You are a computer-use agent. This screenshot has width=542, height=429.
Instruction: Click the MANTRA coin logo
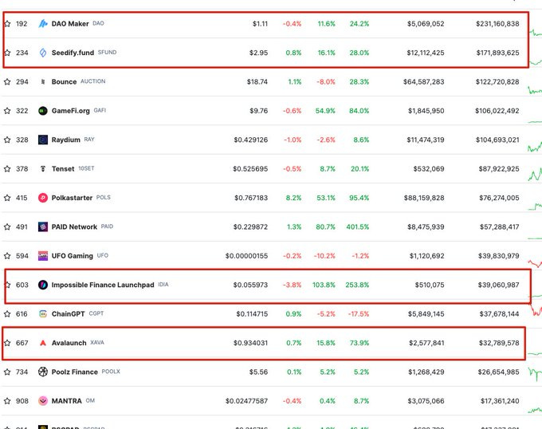pyautogui.click(x=43, y=401)
